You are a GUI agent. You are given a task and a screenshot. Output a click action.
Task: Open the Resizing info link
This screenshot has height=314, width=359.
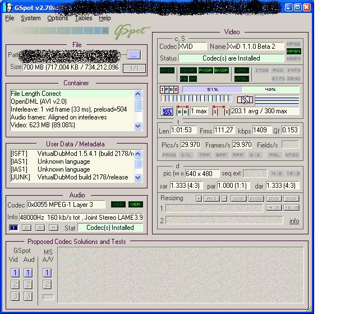[x=294, y=221]
